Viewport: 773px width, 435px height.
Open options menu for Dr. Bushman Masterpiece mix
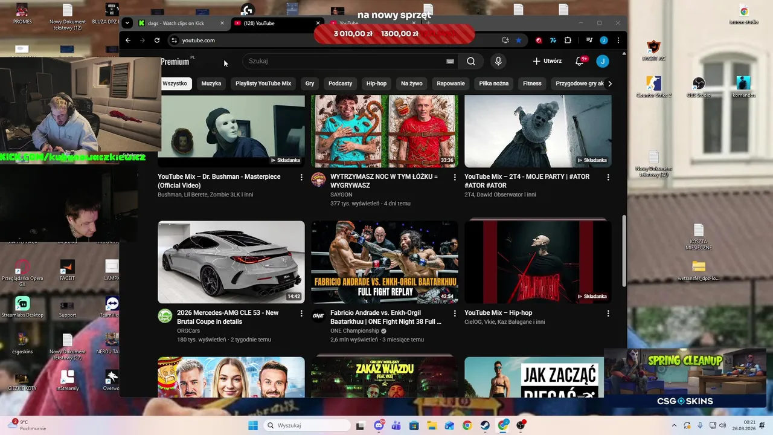click(x=301, y=177)
